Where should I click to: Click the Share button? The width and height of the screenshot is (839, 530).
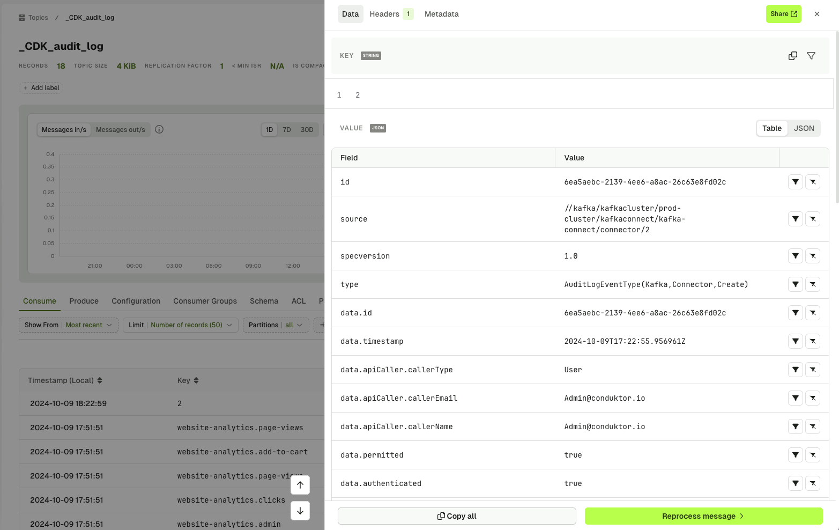point(783,14)
